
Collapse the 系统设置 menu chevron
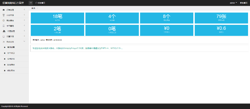point(24,41)
